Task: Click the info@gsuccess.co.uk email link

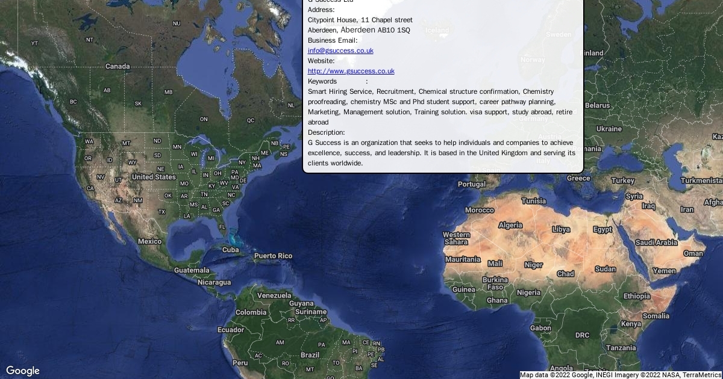Action: (x=340, y=51)
